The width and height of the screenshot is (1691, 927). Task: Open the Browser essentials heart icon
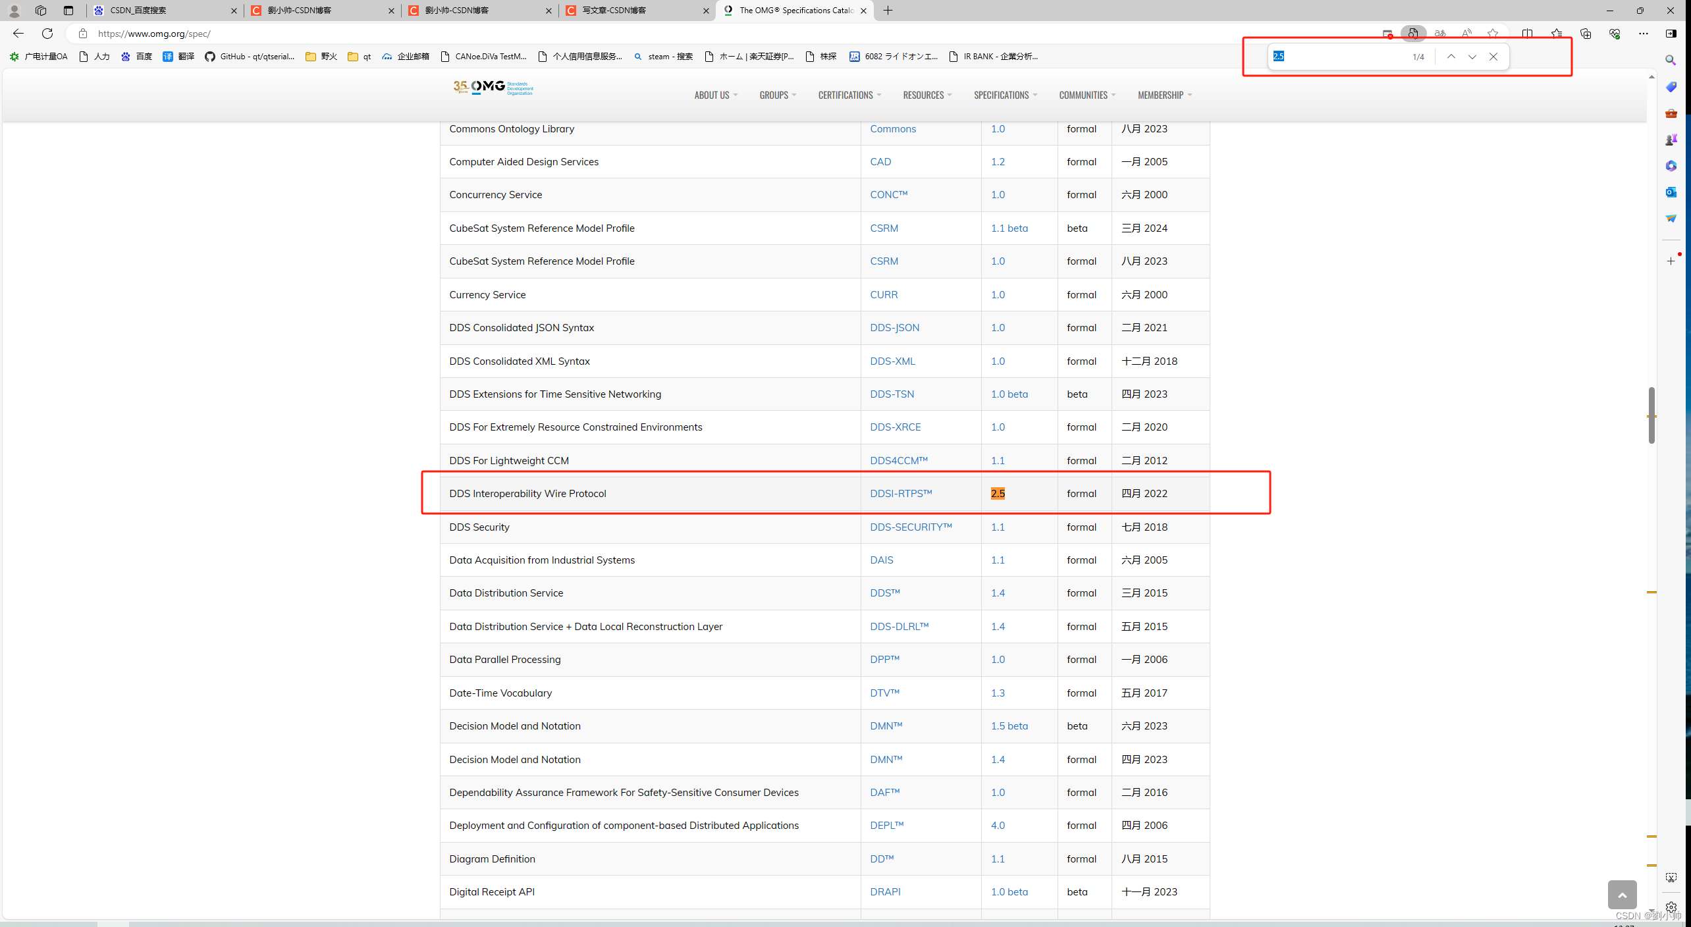coord(1615,34)
